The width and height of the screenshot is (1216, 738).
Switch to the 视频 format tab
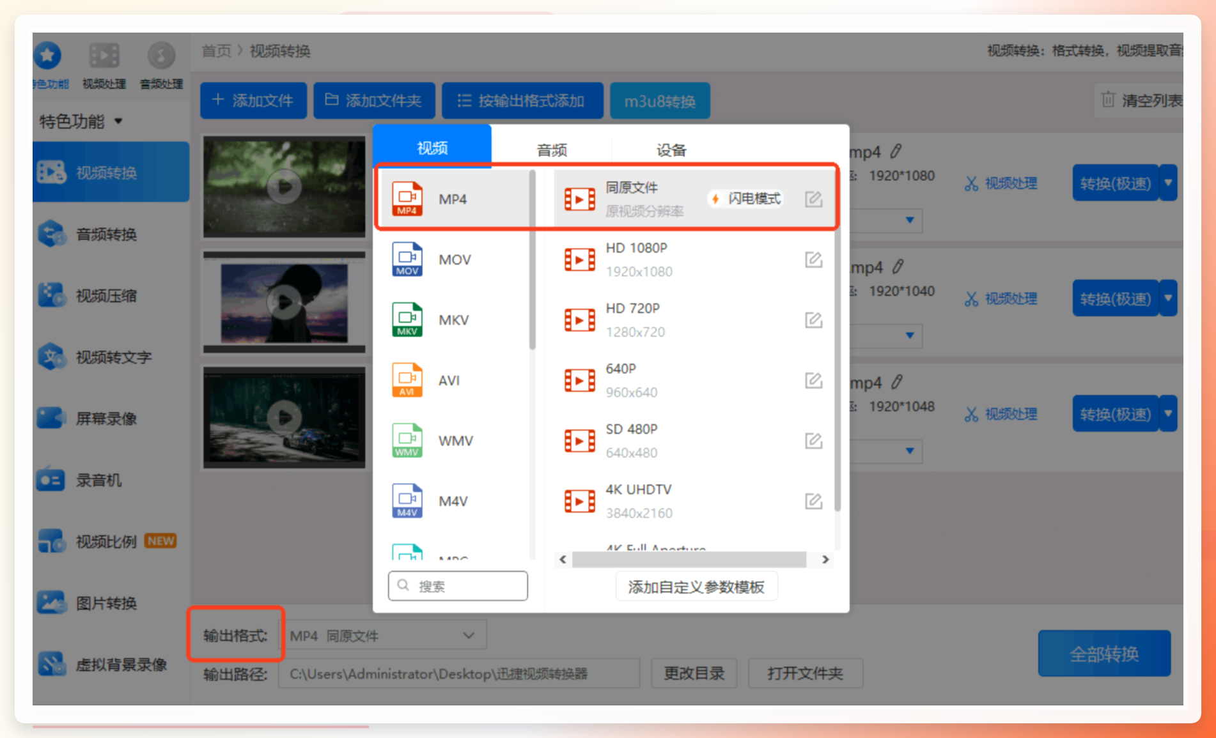point(433,148)
